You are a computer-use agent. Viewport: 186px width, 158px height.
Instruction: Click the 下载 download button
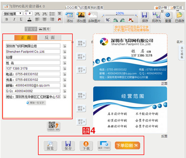tap(86, 146)
